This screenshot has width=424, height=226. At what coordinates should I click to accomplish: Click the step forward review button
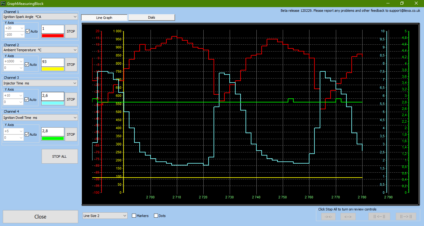(x=406, y=217)
